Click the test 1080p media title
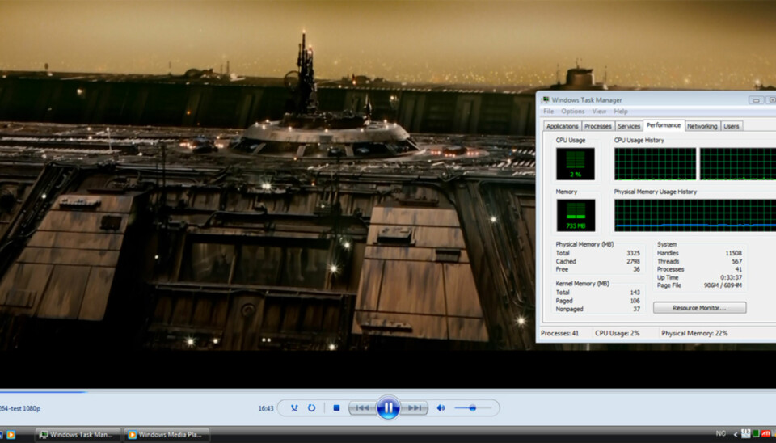 (x=19, y=408)
